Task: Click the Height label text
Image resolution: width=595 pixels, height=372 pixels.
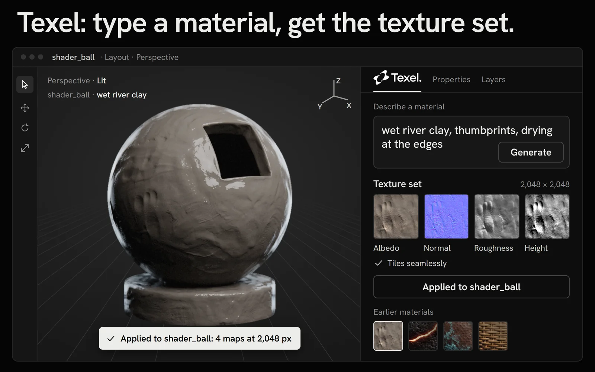Action: [x=536, y=248]
